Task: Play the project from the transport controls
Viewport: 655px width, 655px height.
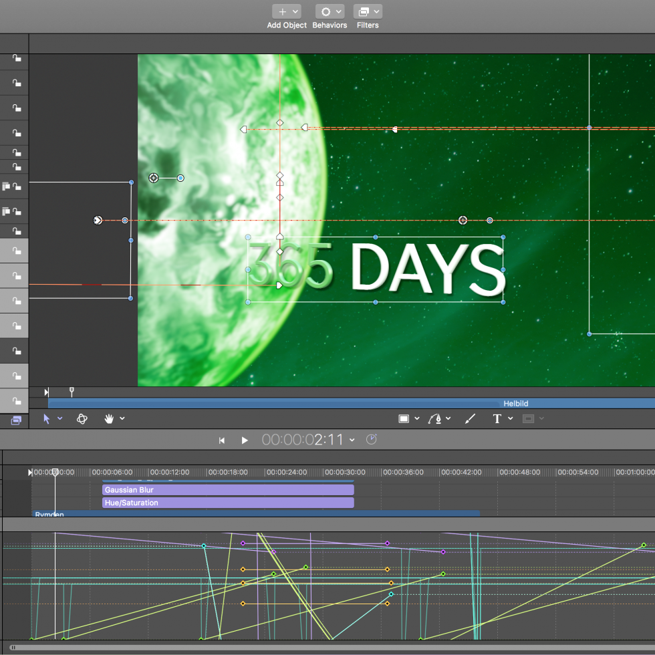Action: click(x=245, y=440)
